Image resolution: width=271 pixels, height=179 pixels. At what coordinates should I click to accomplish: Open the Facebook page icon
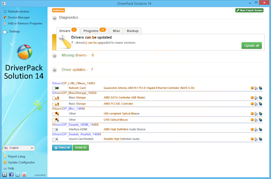tap(11, 174)
